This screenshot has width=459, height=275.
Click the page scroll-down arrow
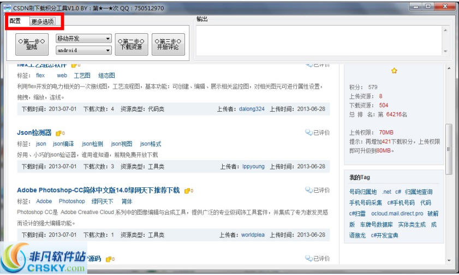point(449,260)
